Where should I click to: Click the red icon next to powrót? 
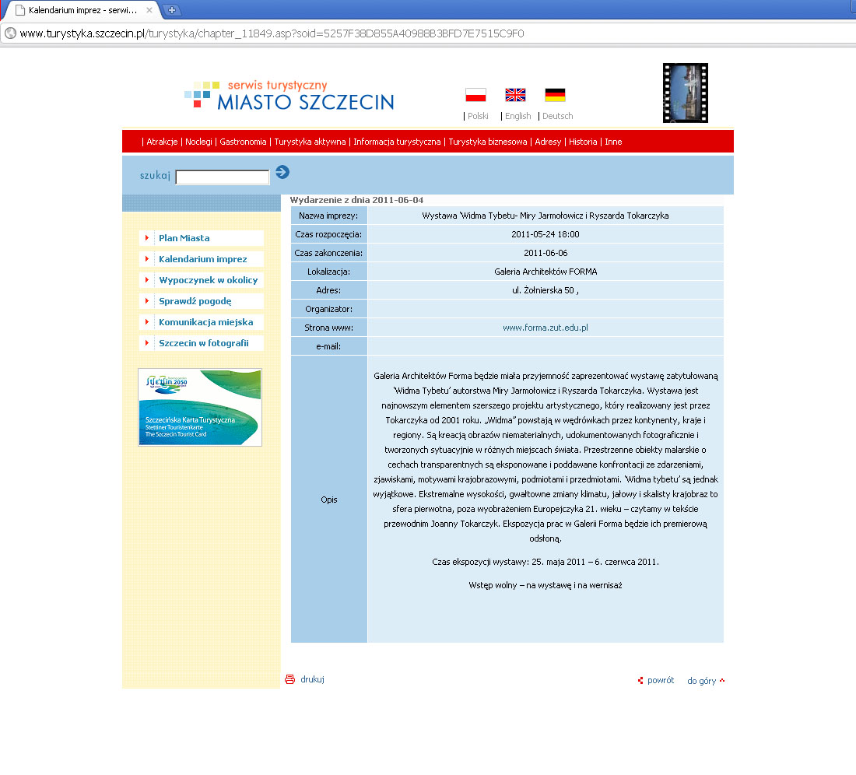[x=640, y=681]
